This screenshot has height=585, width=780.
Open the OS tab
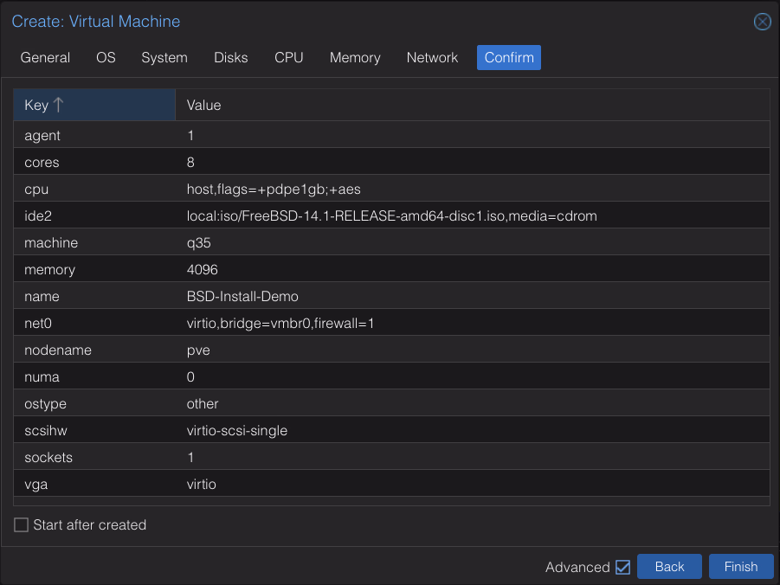[x=106, y=58]
